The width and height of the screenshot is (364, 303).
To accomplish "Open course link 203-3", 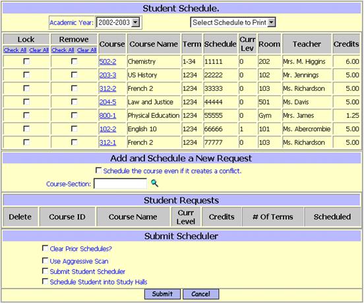I will coord(107,75).
